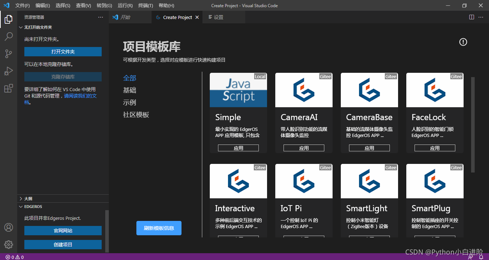The height and width of the screenshot is (260, 489).
Task: Switch to the 开始 tab
Action: pos(130,17)
